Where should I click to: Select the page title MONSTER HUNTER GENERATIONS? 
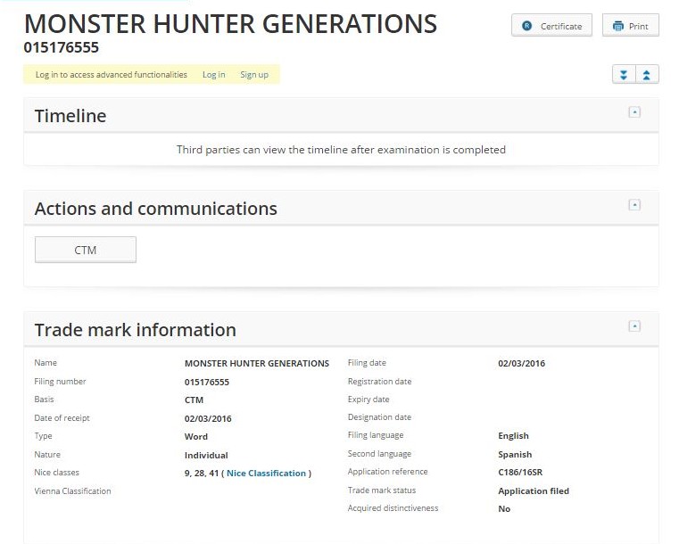tap(230, 23)
